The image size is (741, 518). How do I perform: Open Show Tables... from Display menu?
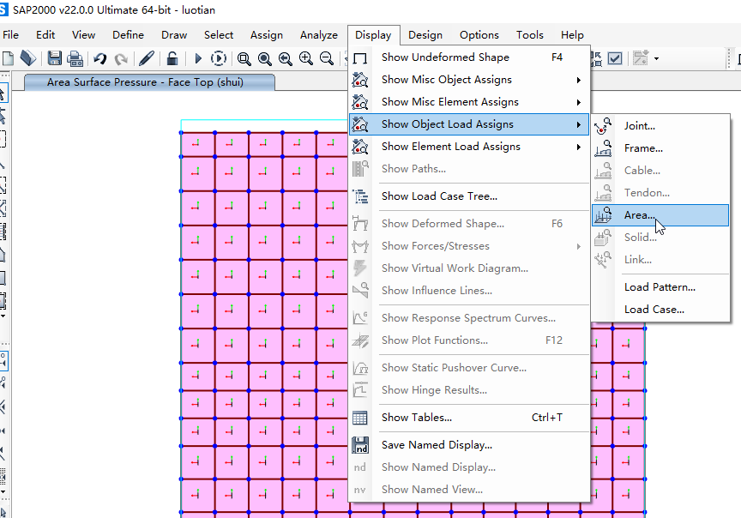point(416,418)
